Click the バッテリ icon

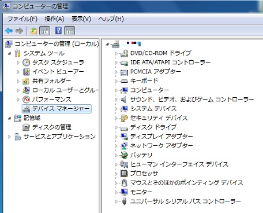(124, 155)
